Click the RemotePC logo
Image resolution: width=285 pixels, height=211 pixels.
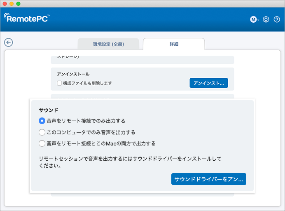(27, 18)
